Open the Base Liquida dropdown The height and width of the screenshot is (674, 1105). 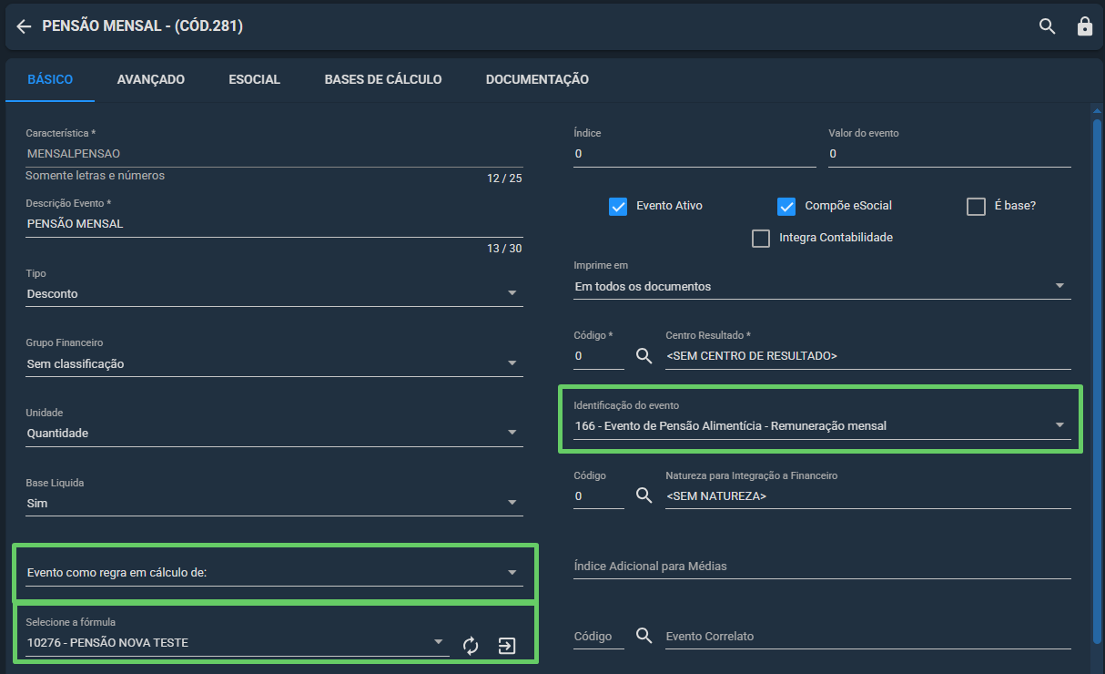[x=274, y=503]
